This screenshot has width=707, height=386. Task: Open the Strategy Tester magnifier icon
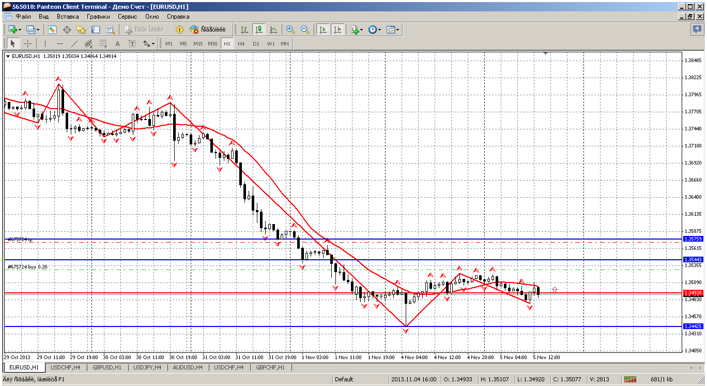click(x=110, y=30)
